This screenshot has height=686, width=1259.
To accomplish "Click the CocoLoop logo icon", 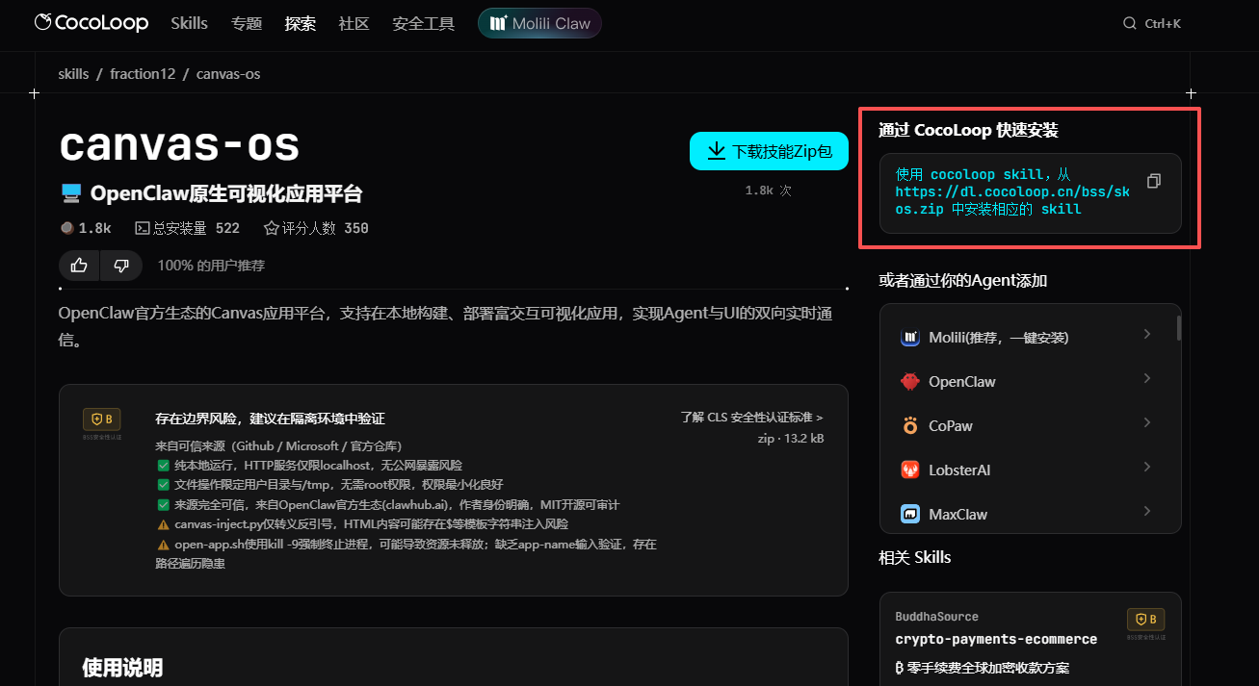I will tap(43, 22).
